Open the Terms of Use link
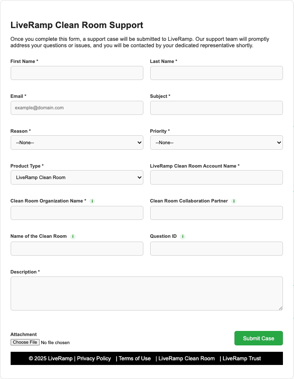294x379 pixels. pyautogui.click(x=134, y=359)
